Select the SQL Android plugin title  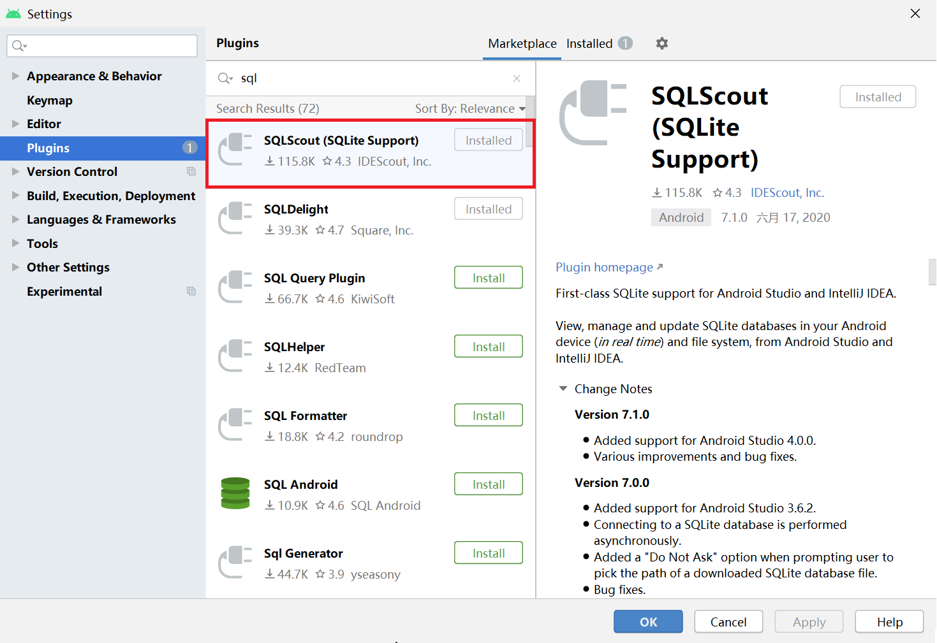301,484
